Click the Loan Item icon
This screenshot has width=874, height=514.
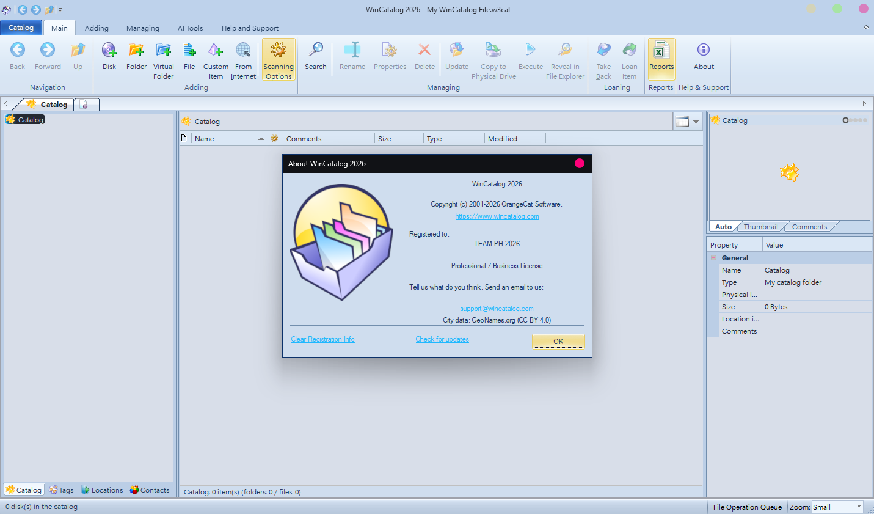tap(629, 61)
